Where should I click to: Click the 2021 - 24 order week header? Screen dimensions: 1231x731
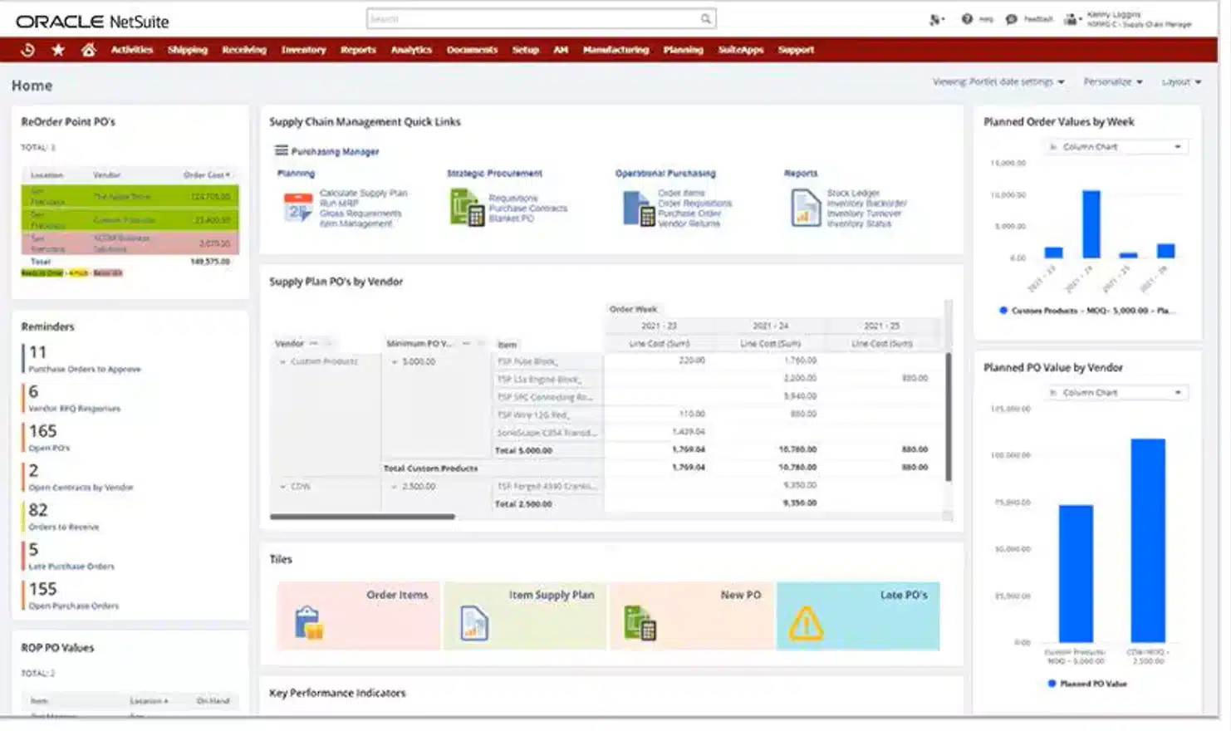click(770, 326)
